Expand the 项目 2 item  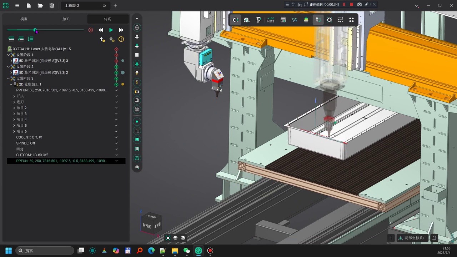[14, 108]
